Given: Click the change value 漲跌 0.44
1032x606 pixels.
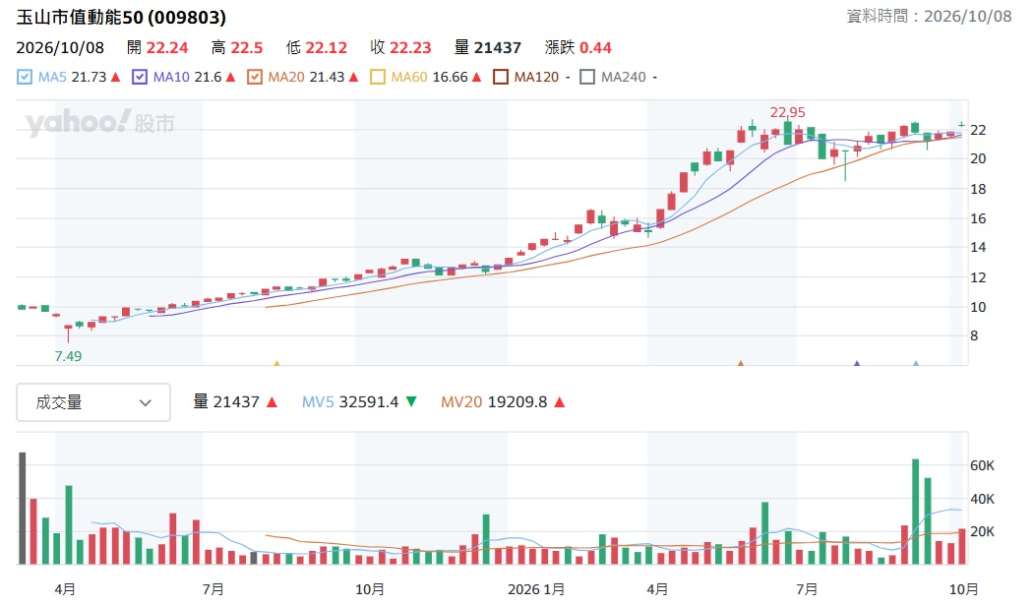Looking at the screenshot, I should 577,47.
